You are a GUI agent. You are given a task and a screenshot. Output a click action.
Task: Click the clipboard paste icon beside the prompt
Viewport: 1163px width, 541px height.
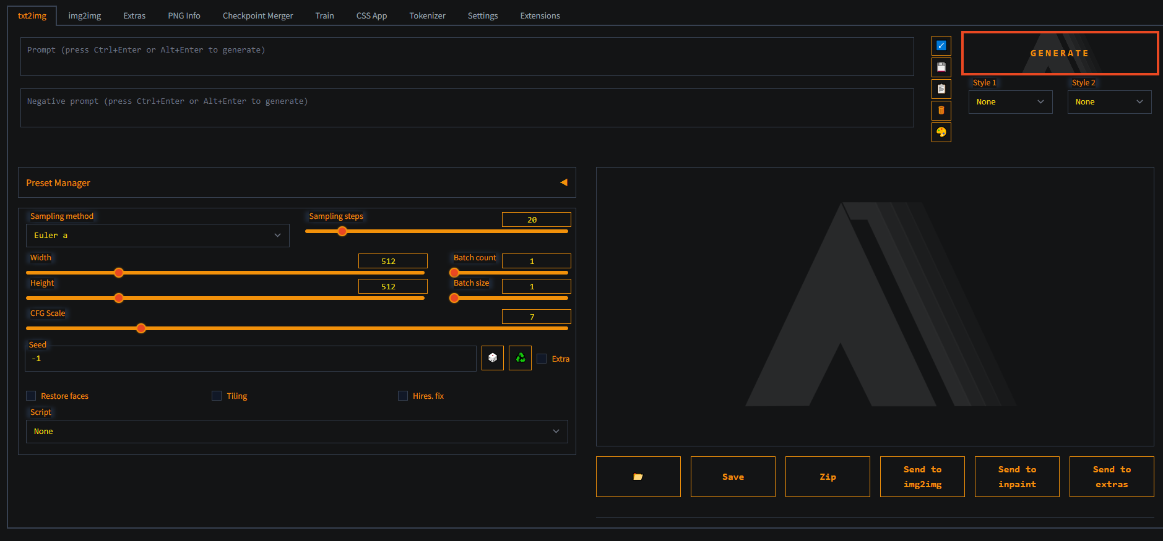[941, 89]
